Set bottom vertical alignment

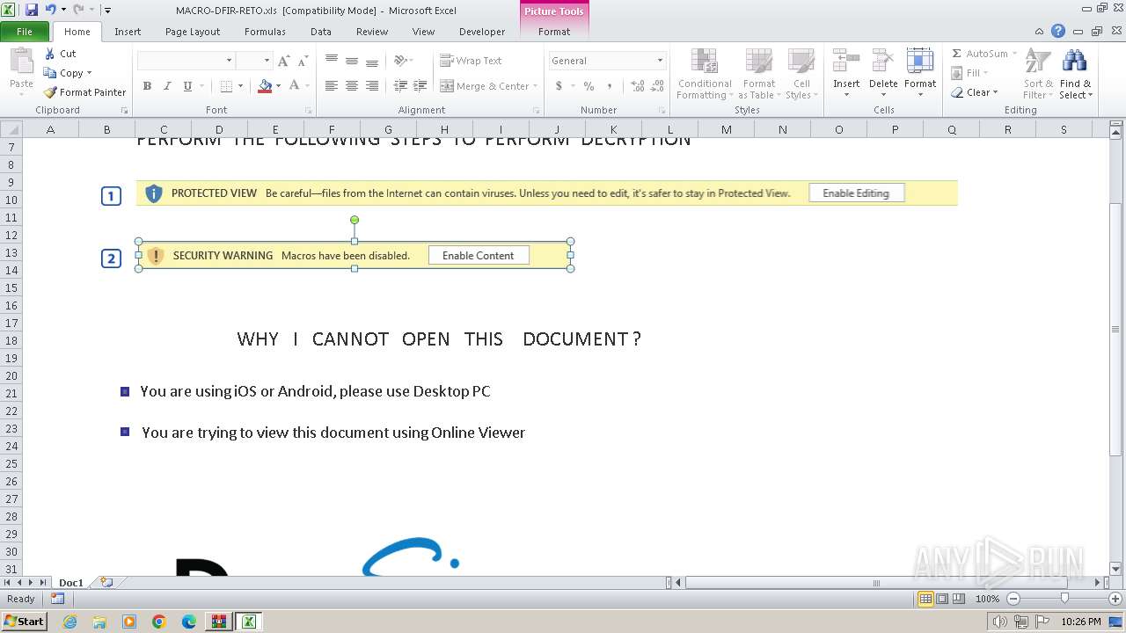372,61
